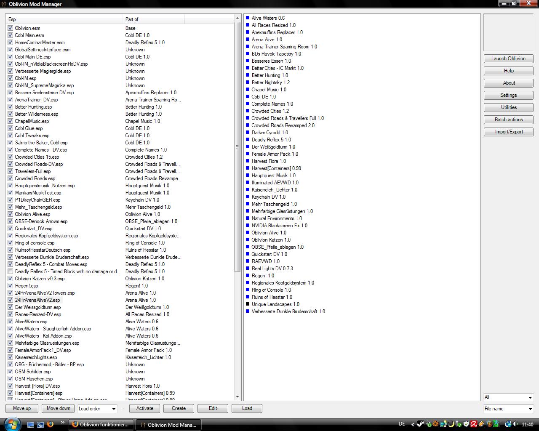
Task: Click the Show Desktop quick launch icon
Action: pos(31,425)
